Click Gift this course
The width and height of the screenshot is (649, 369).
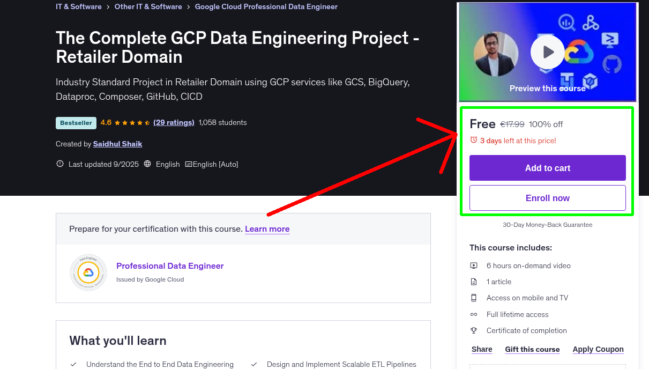532,349
